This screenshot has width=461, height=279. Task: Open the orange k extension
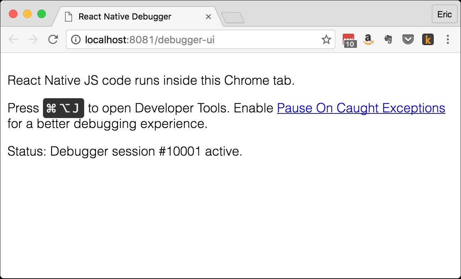point(428,40)
